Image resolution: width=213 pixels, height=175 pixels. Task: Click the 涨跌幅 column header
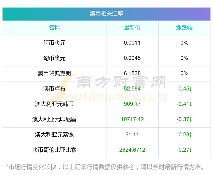pyautogui.click(x=184, y=28)
